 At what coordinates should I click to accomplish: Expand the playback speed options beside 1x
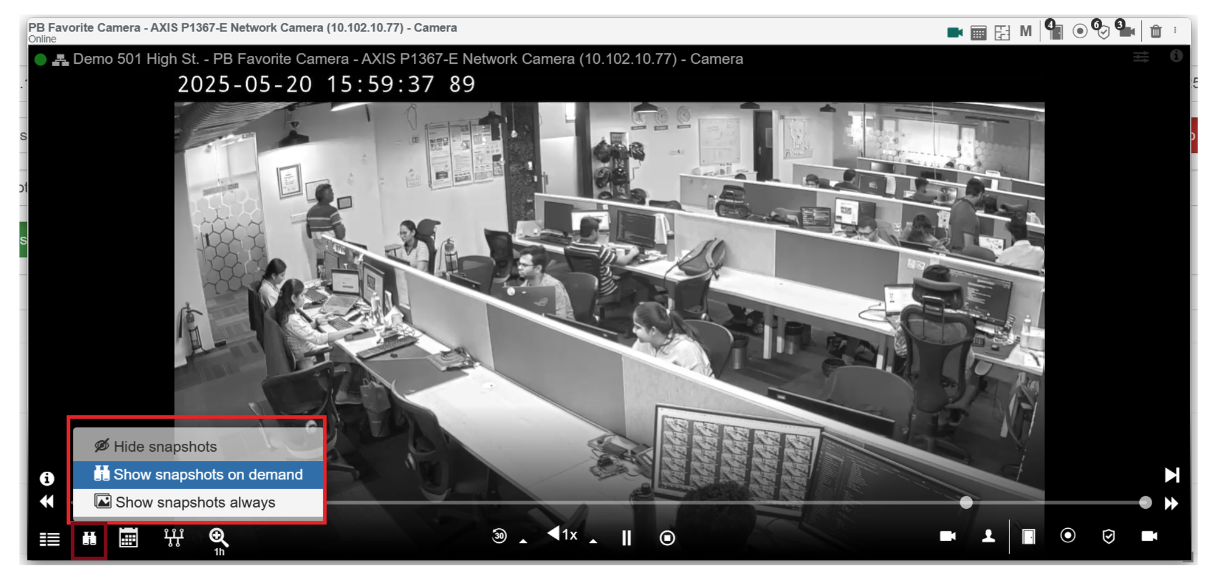(x=592, y=540)
